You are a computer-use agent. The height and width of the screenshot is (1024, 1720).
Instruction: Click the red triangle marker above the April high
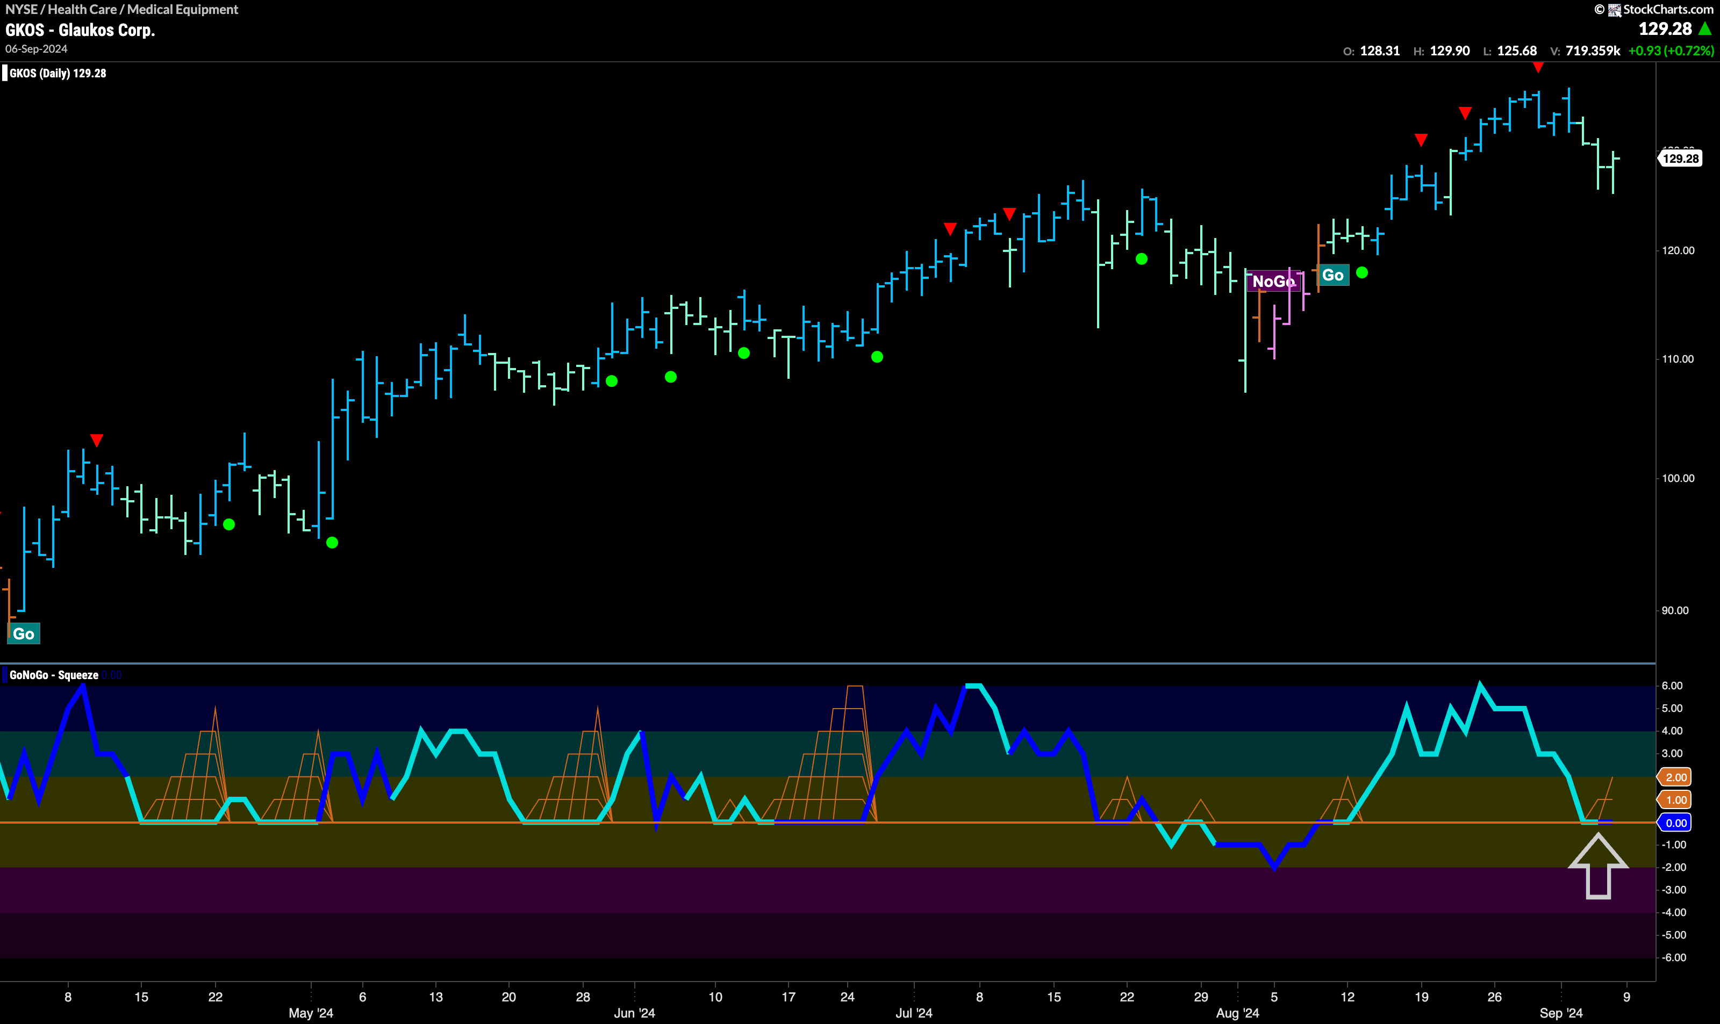[97, 440]
